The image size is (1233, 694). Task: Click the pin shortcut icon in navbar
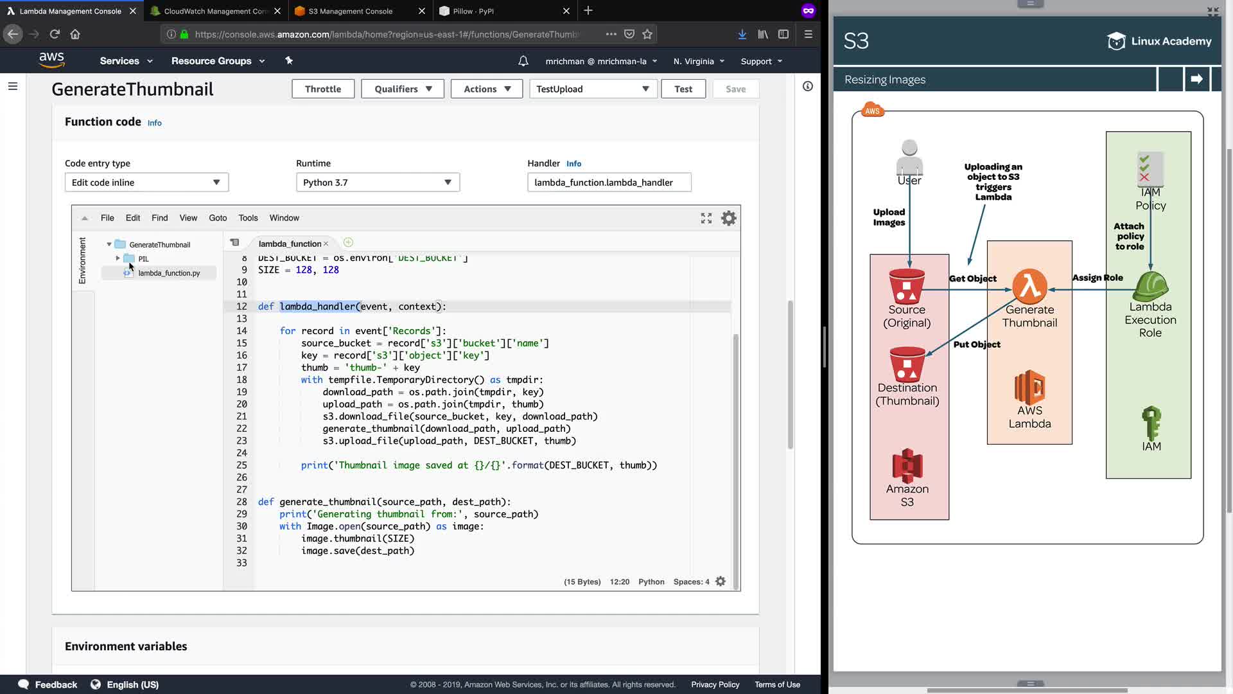289,60
